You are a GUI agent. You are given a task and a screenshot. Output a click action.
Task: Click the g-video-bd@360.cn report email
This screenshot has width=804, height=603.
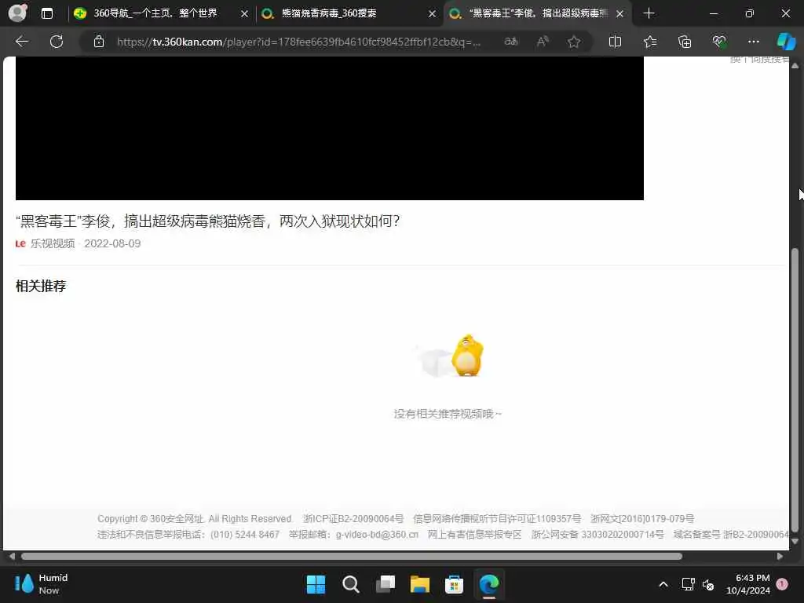pyautogui.click(x=377, y=535)
